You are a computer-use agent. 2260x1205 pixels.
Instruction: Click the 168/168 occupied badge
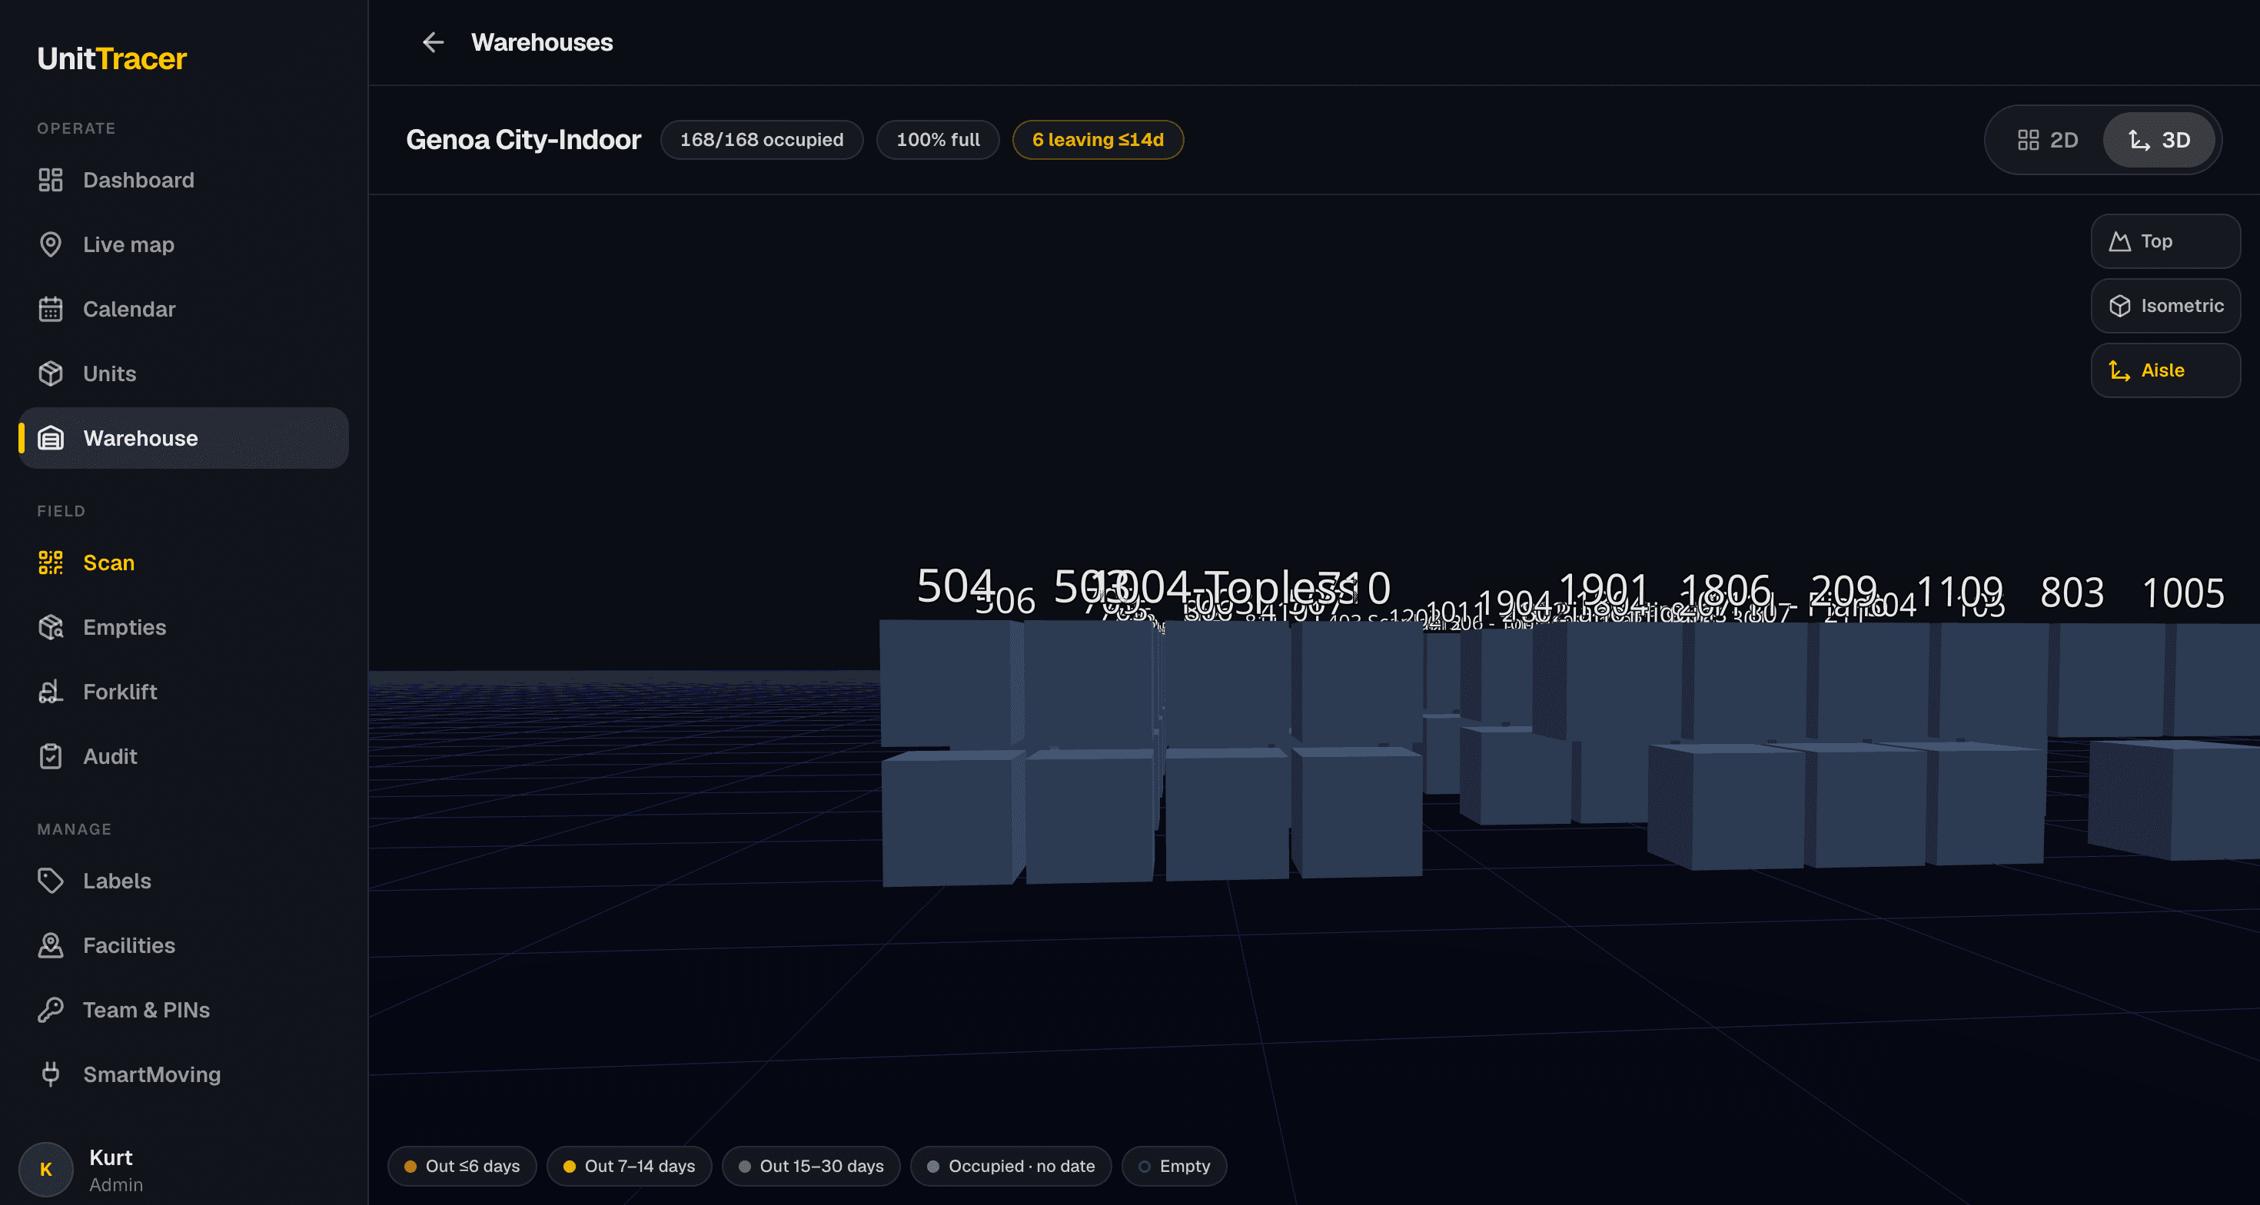click(762, 139)
